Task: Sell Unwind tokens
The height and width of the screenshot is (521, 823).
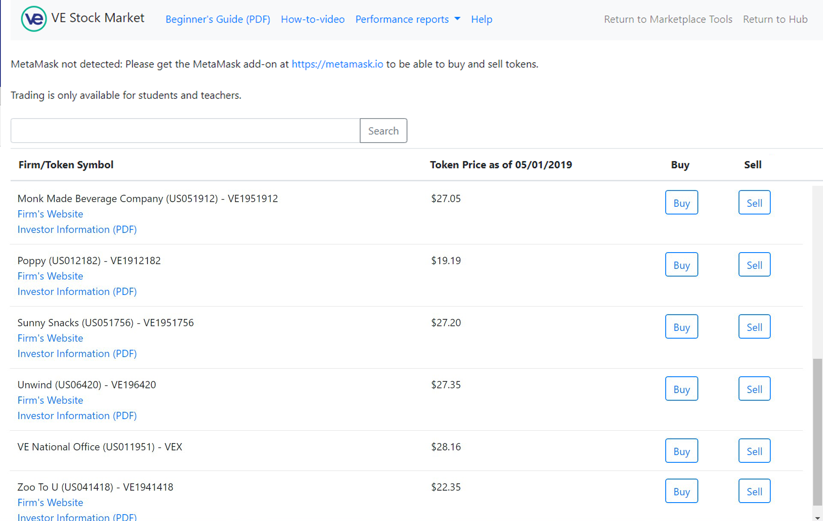Action: pyautogui.click(x=754, y=389)
